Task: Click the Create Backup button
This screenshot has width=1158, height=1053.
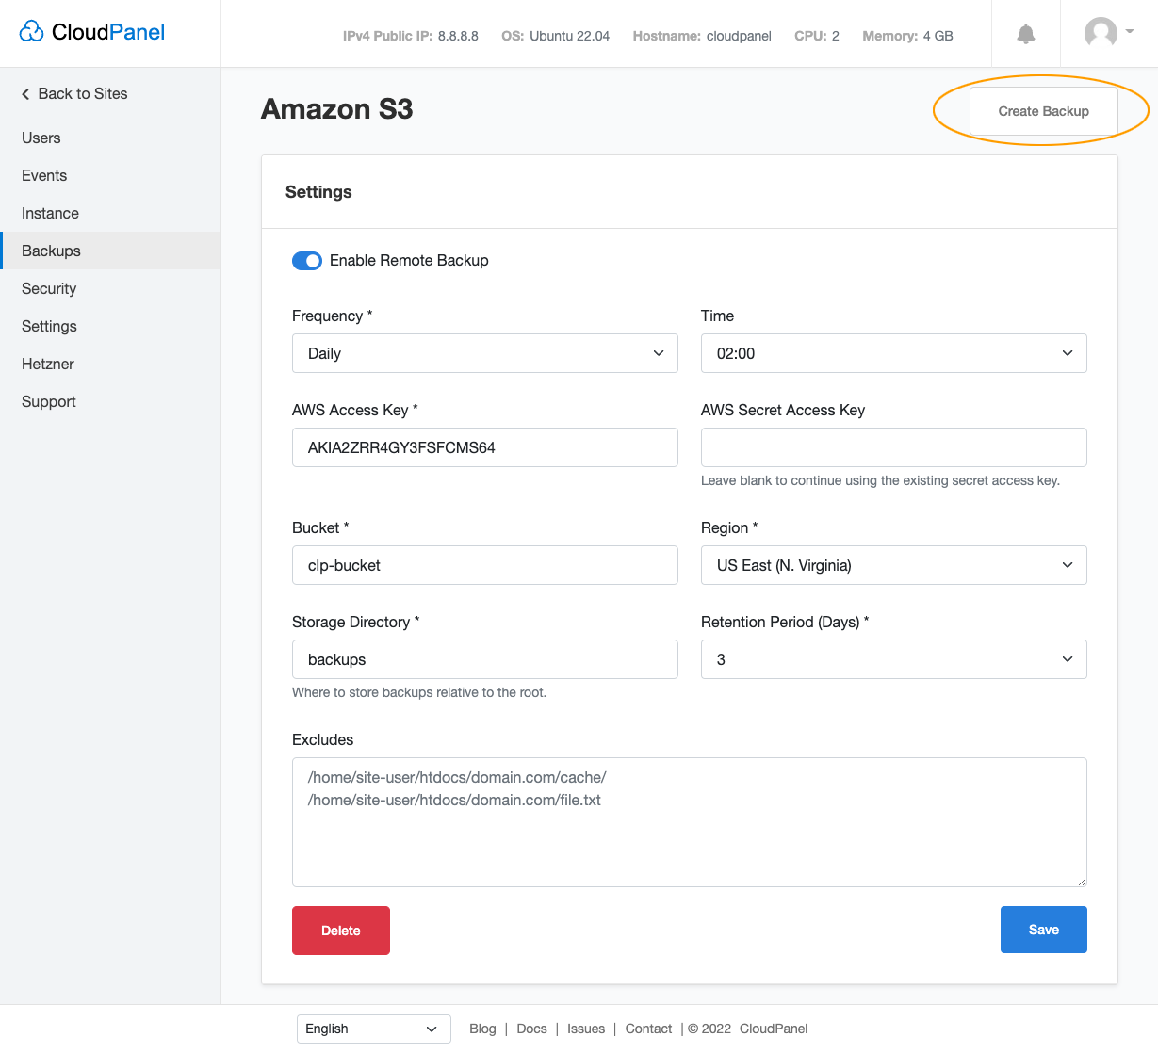Action: coord(1043,110)
